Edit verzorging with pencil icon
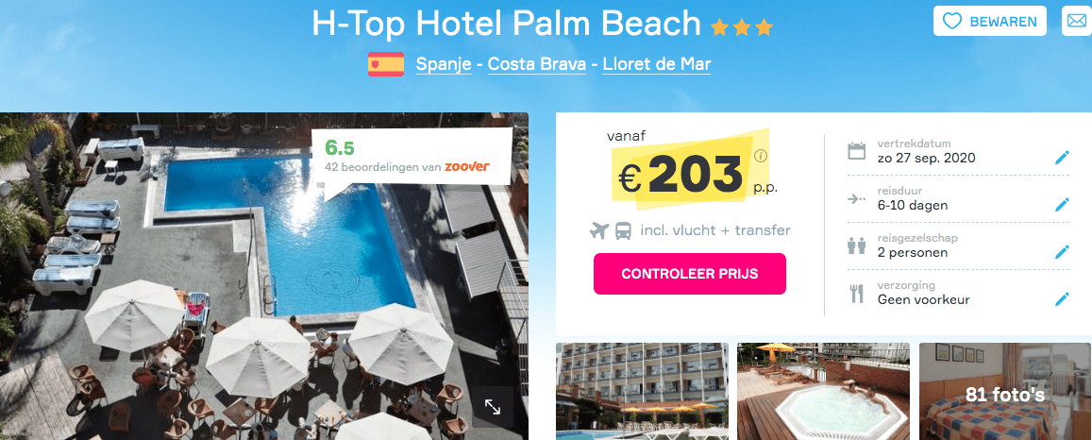Image resolution: width=1092 pixels, height=440 pixels. point(1062,299)
